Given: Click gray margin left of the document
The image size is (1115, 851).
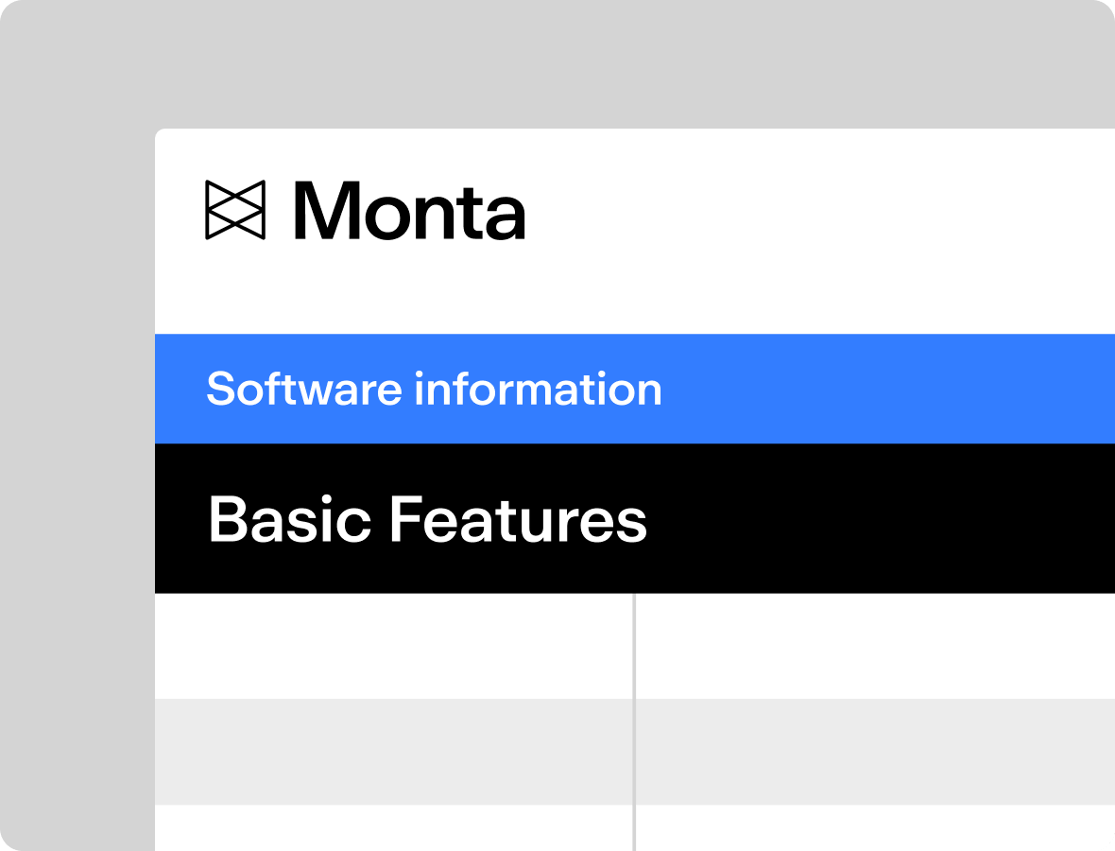Looking at the screenshot, I should point(77,473).
